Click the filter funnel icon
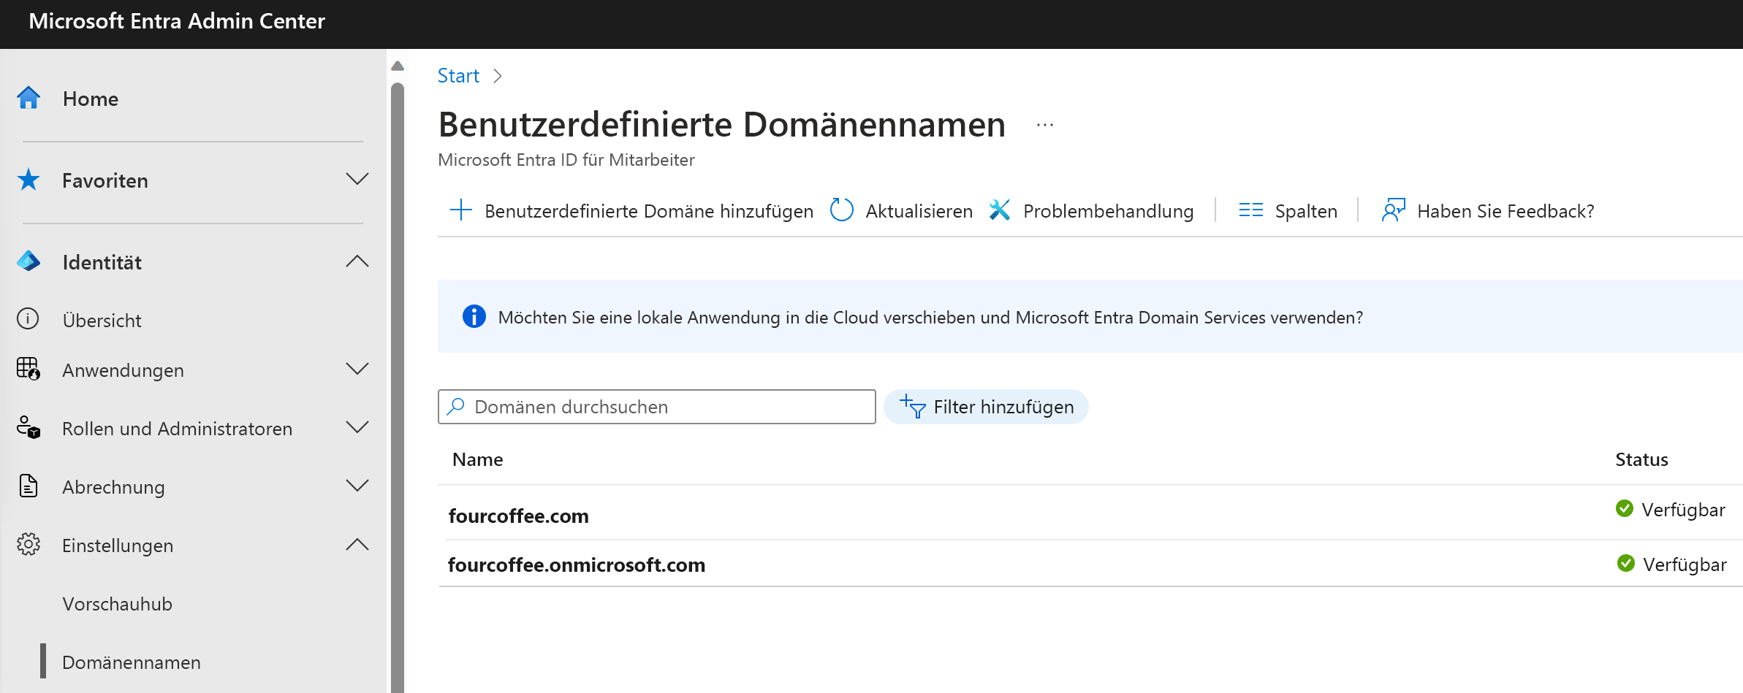Viewport: 1743px width, 693px height. pyautogui.click(x=913, y=406)
